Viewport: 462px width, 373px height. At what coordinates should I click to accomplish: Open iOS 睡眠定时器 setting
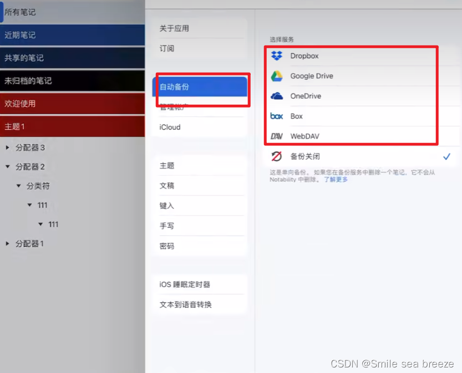(200, 284)
